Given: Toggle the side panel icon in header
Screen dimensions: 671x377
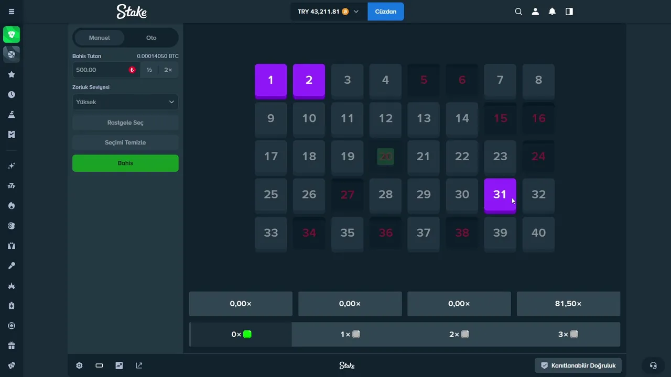Looking at the screenshot, I should 569,12.
